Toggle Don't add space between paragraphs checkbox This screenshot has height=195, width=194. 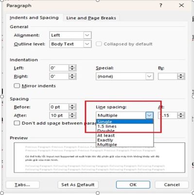[17, 123]
